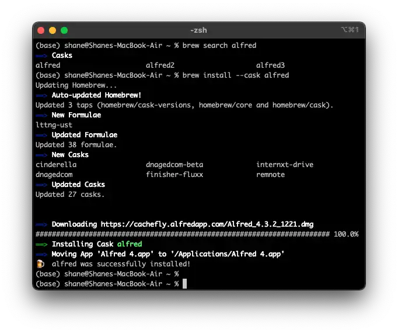The width and height of the screenshot is (398, 333).
Task: Click the 'New Casks' heading
Action: tap(70, 155)
